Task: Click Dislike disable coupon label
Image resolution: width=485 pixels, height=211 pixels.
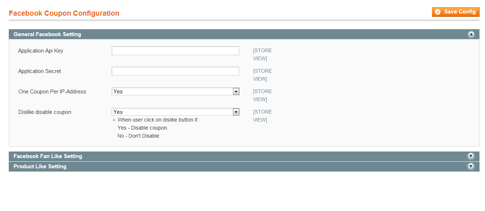Action: (x=45, y=112)
